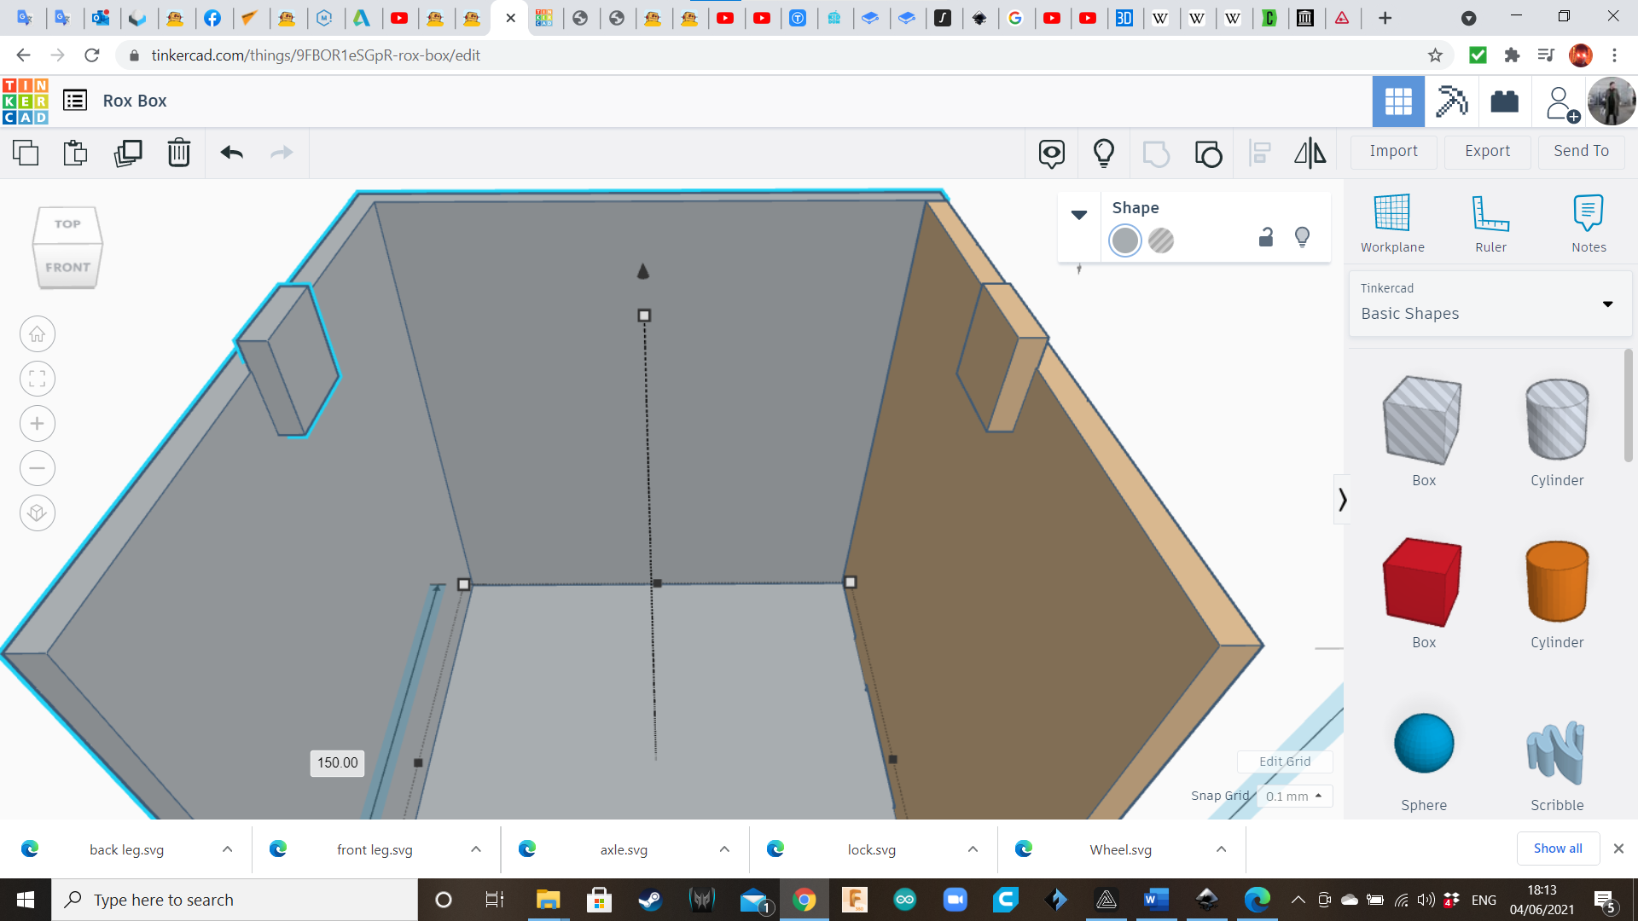Open the Send To menu

tap(1581, 151)
